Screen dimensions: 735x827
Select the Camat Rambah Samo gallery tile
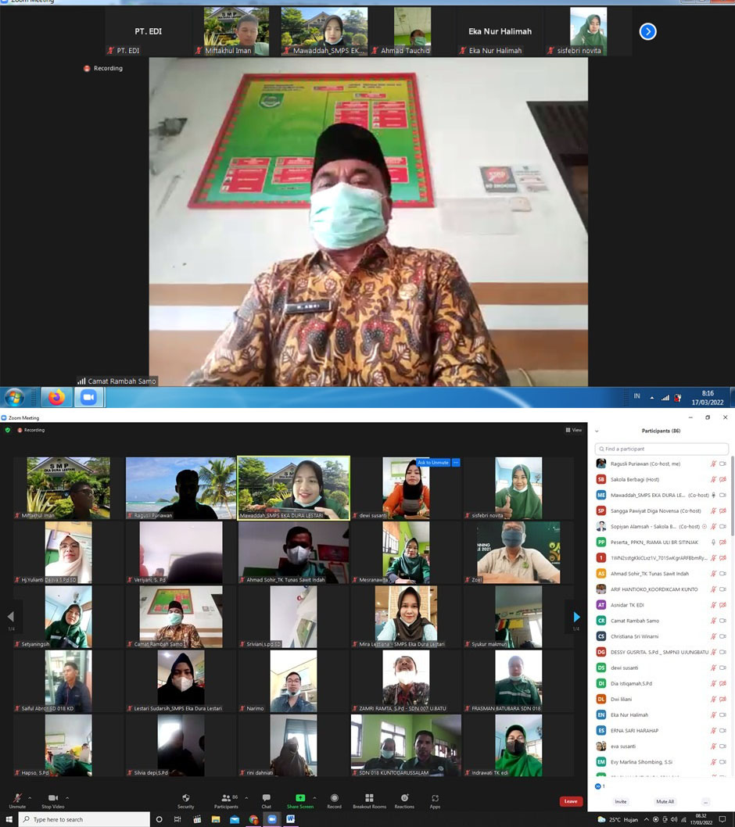coord(181,617)
